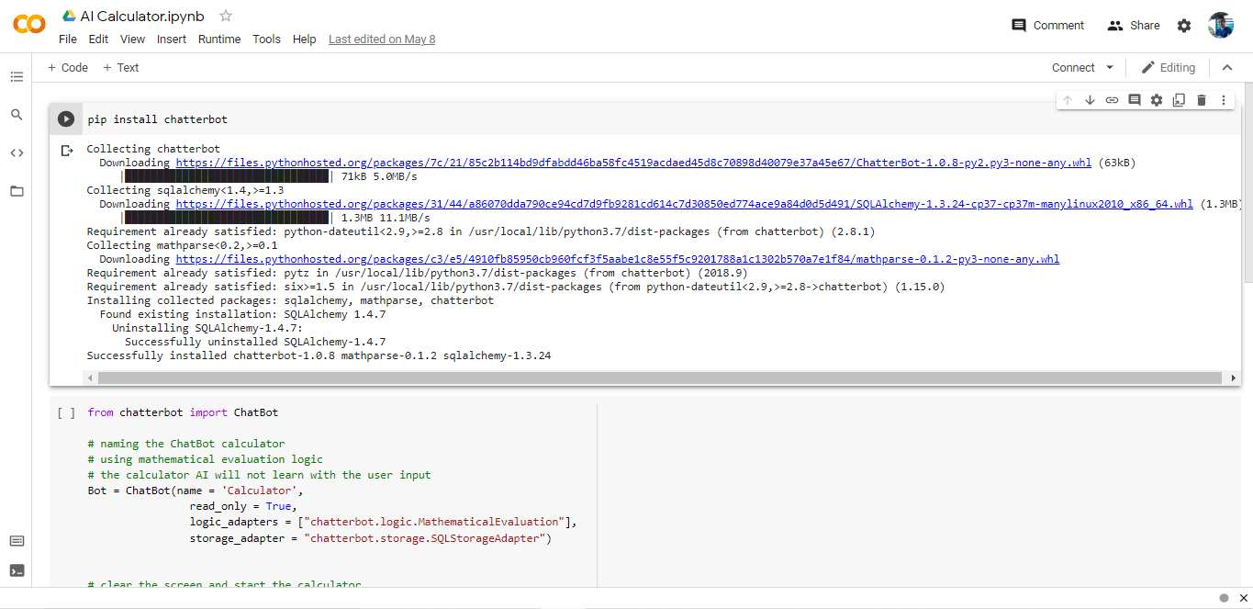Click the Last edited on May 8 link

[382, 39]
